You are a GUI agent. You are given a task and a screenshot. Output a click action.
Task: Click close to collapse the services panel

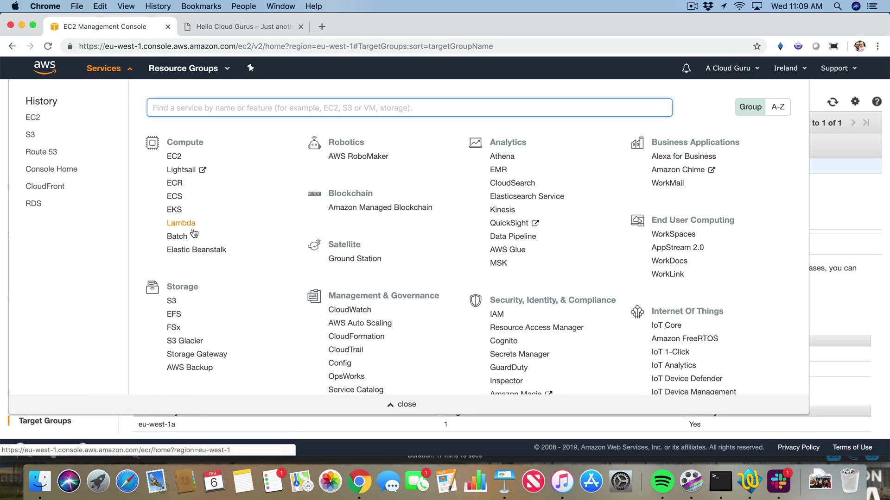click(x=401, y=404)
